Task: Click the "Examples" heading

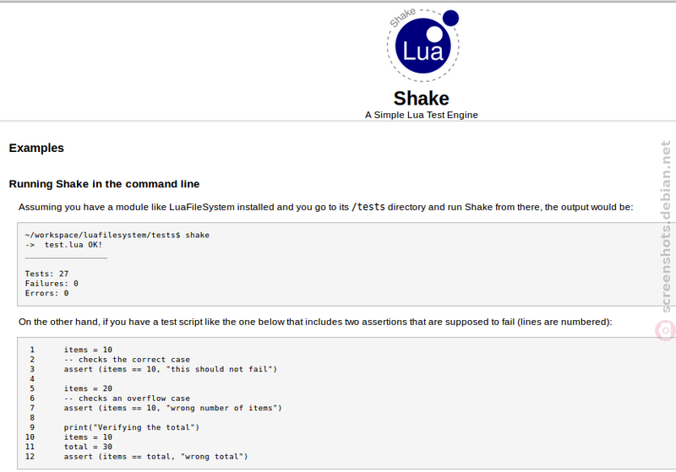Action: coord(36,148)
